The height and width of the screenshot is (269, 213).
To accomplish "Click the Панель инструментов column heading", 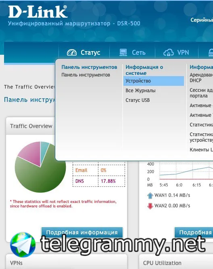I will point(89,67).
